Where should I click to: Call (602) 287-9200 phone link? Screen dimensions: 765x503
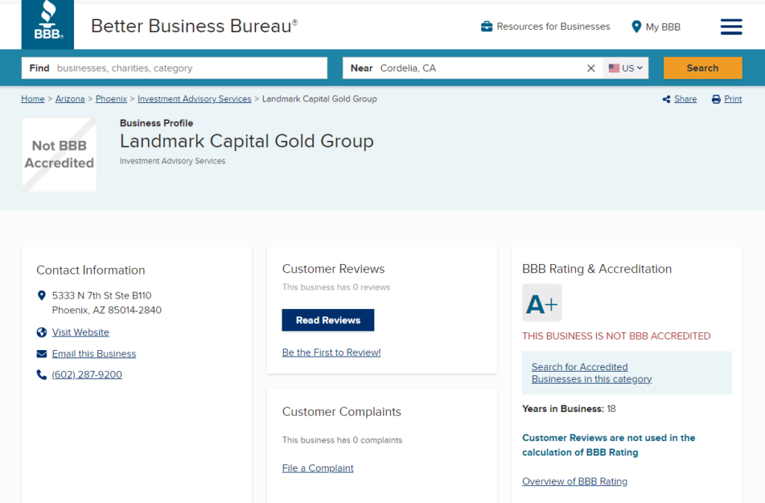pos(87,375)
